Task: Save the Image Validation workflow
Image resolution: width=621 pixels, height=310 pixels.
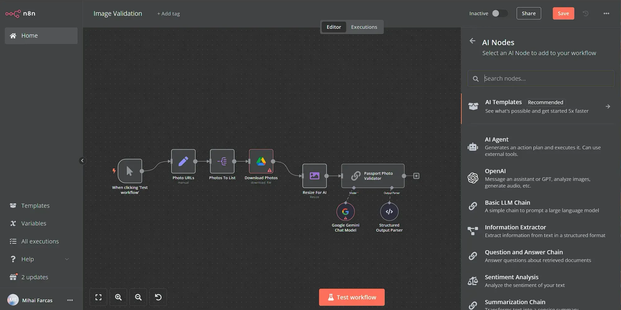Action: click(x=563, y=13)
